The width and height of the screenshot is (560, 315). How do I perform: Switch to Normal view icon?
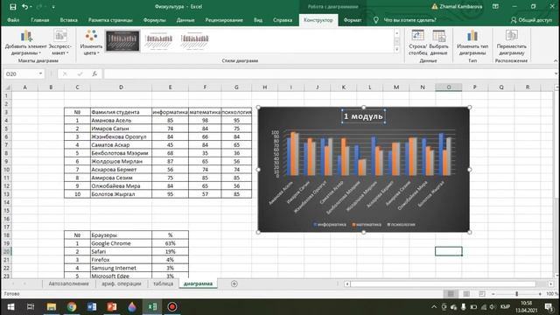click(x=451, y=294)
